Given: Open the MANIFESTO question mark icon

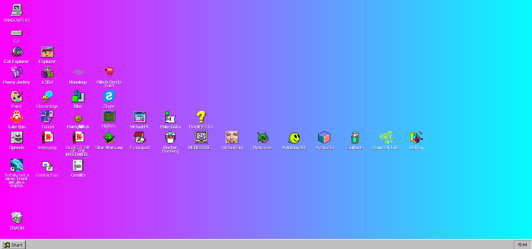Looking at the screenshot, I should [x=201, y=117].
